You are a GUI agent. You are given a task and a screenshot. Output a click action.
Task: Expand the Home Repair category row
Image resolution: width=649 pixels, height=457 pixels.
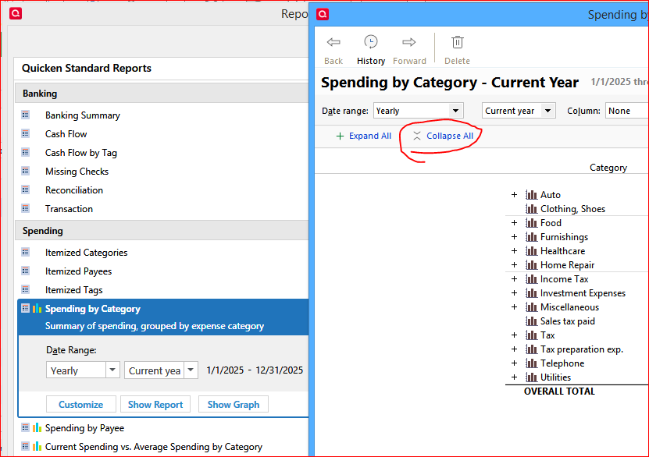pos(514,265)
